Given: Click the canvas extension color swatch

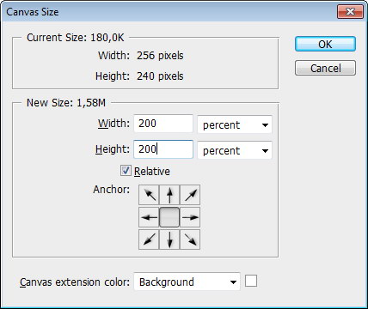Looking at the screenshot, I should (x=251, y=281).
